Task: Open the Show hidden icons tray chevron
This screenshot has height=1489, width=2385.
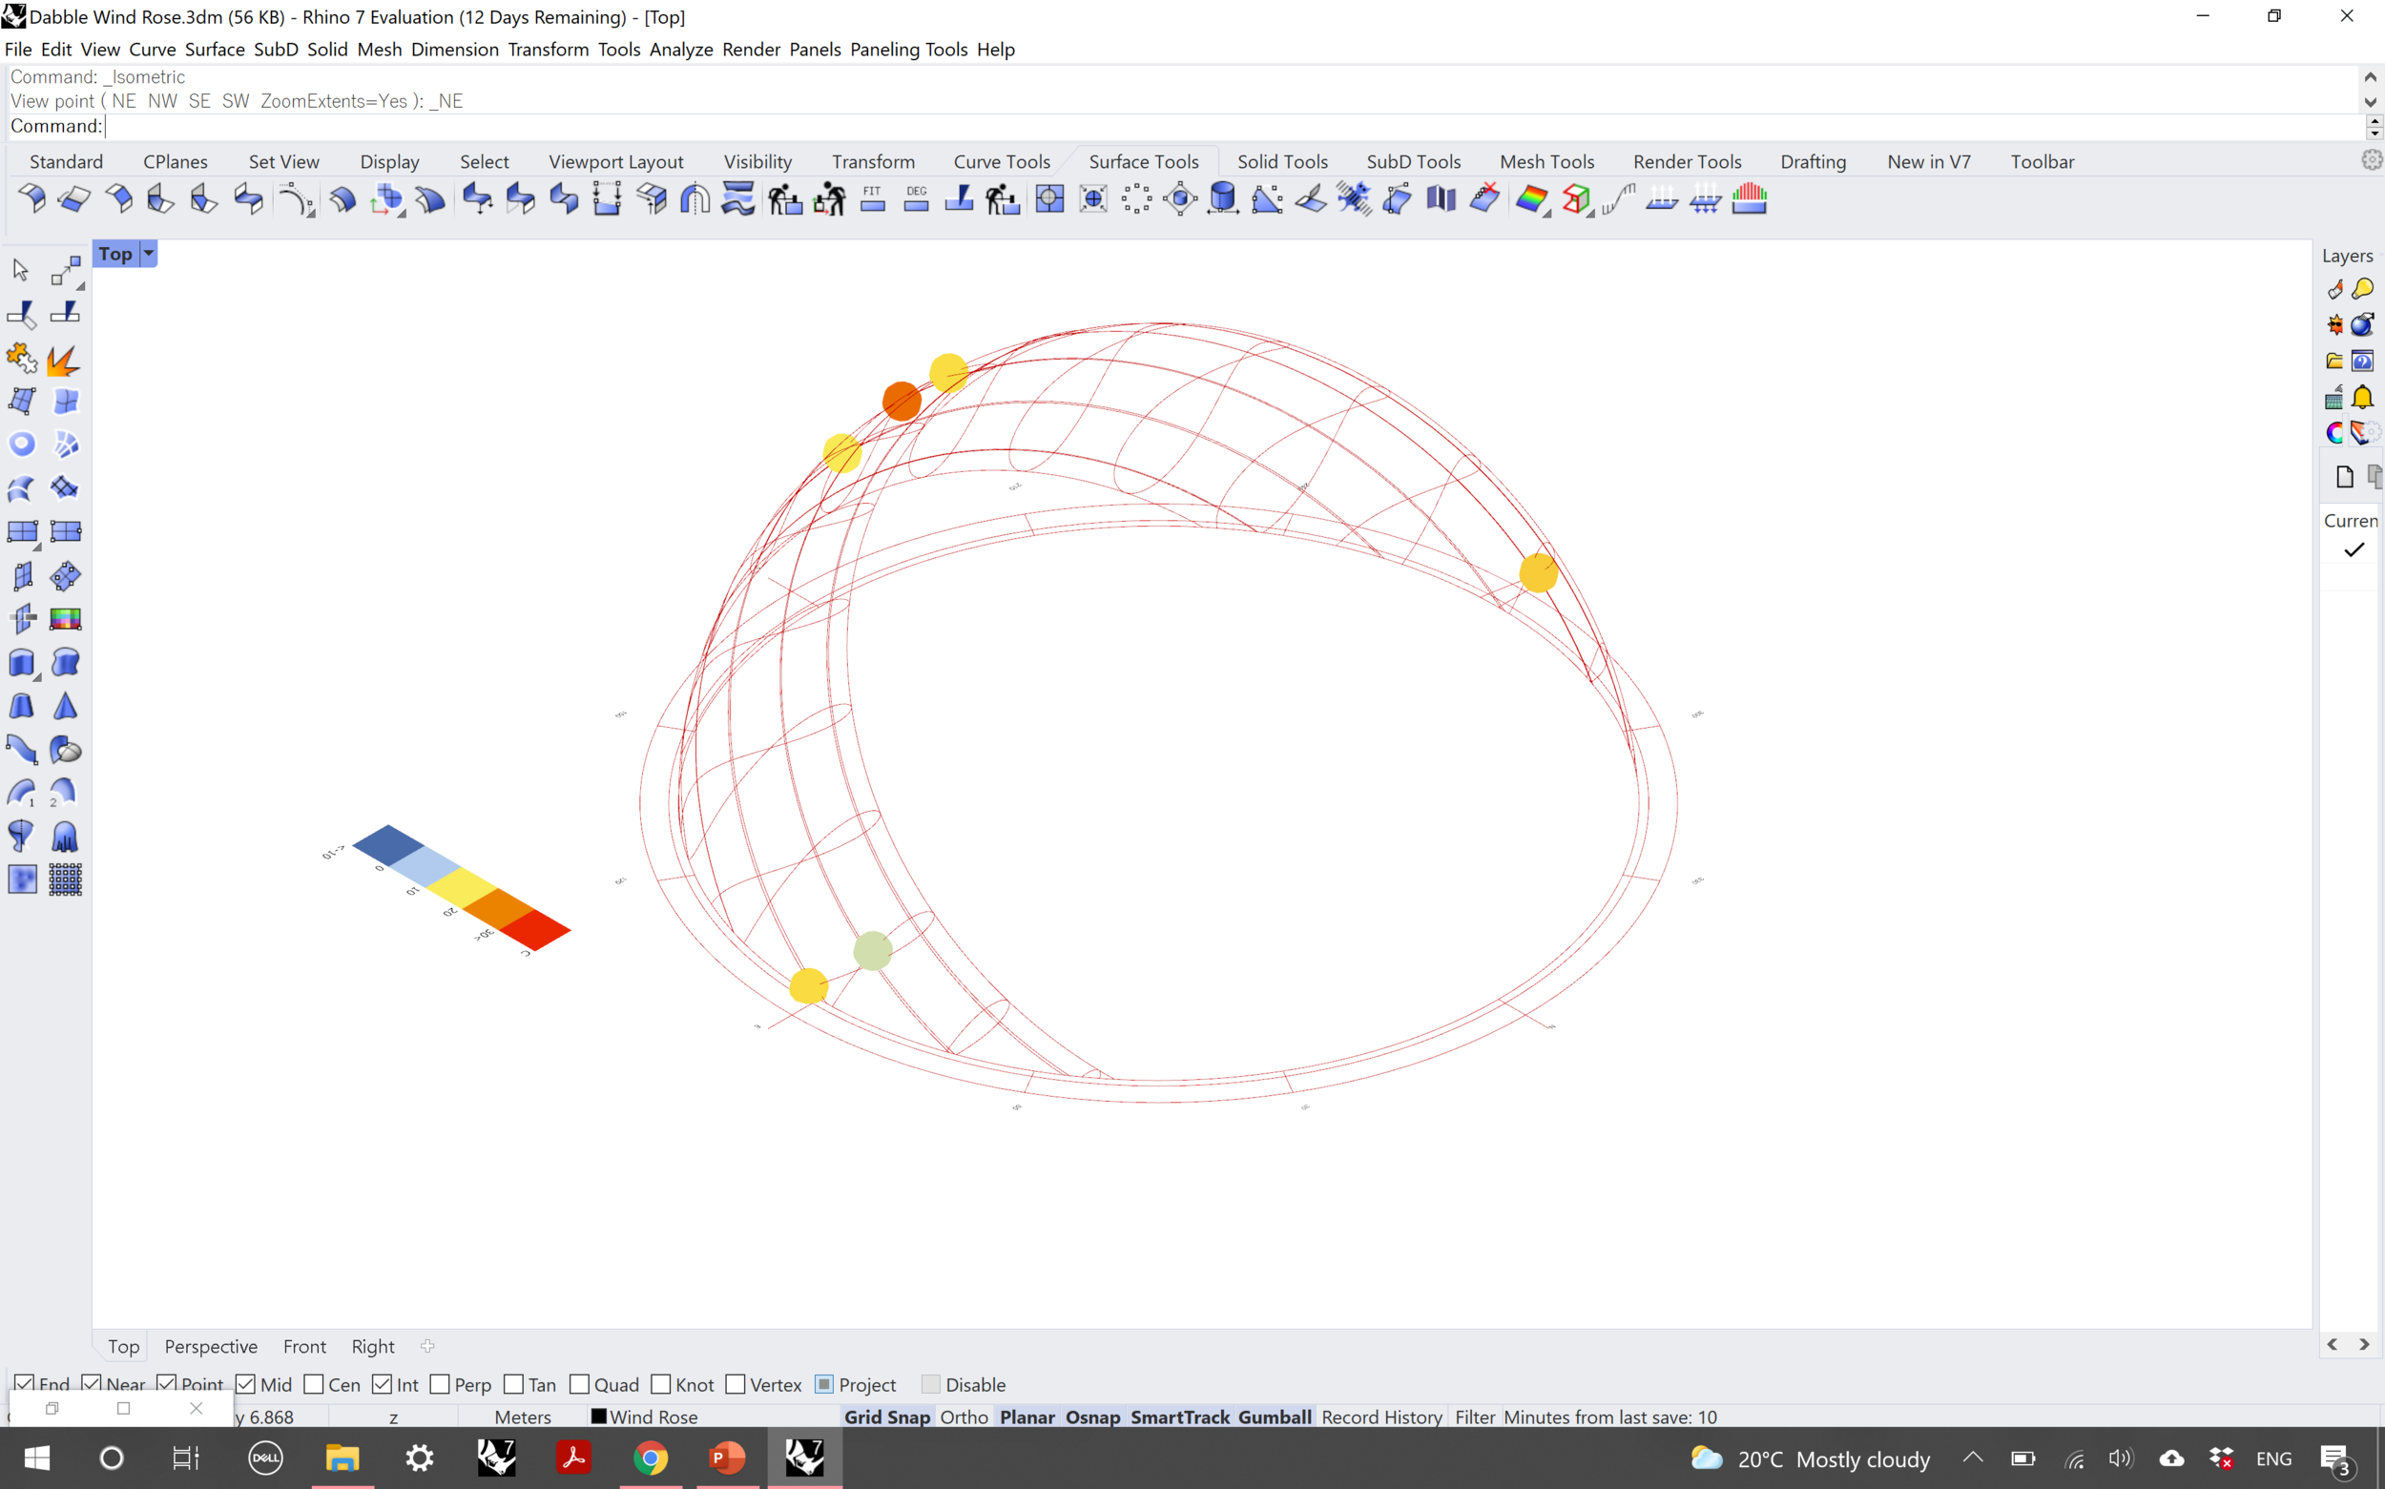Action: (x=1973, y=1458)
